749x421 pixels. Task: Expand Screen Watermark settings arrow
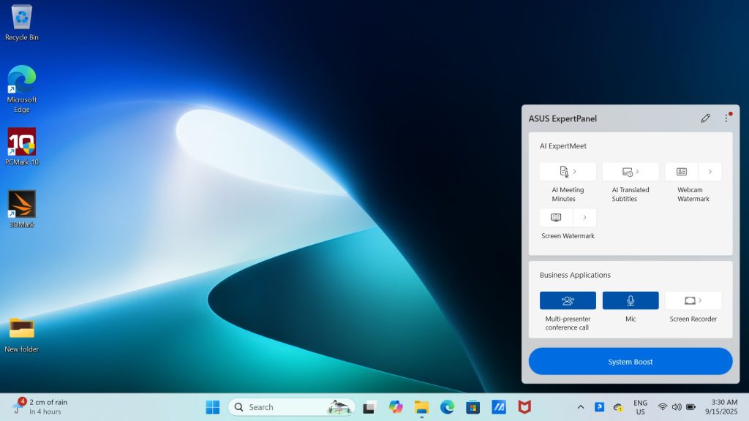click(x=584, y=218)
